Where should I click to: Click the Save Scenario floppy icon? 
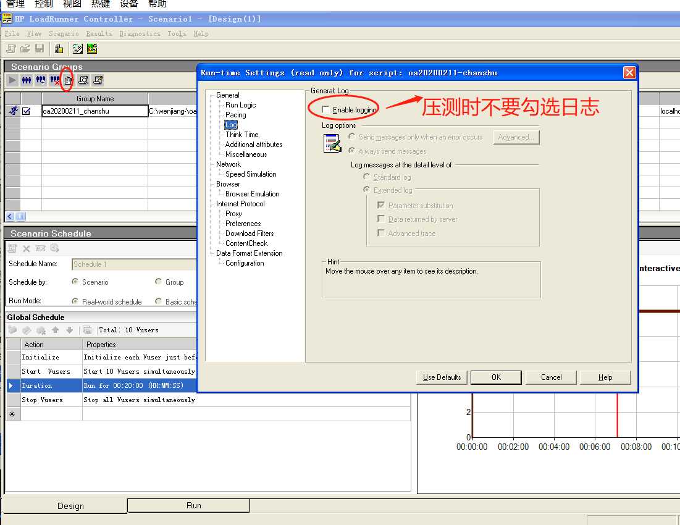coord(40,49)
